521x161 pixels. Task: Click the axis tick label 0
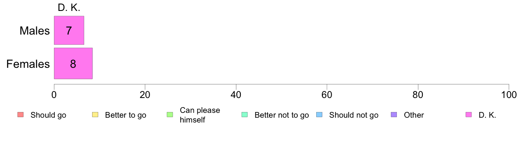tap(54, 94)
